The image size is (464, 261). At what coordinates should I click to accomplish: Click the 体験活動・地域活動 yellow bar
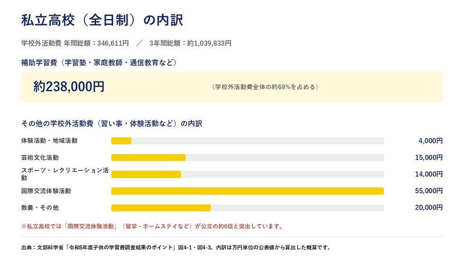click(121, 141)
